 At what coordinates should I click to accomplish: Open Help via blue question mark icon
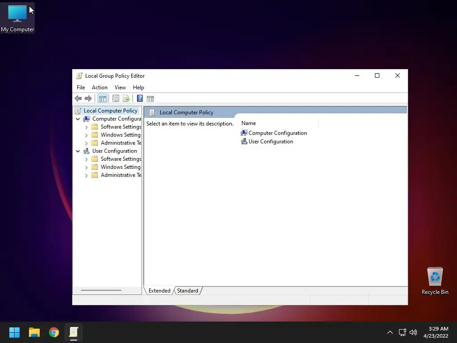click(140, 99)
